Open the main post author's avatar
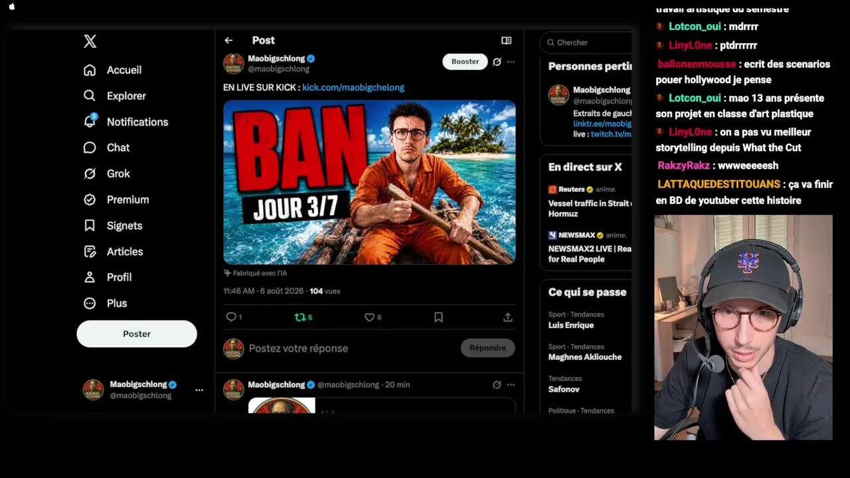This screenshot has height=478, width=850. tap(234, 64)
